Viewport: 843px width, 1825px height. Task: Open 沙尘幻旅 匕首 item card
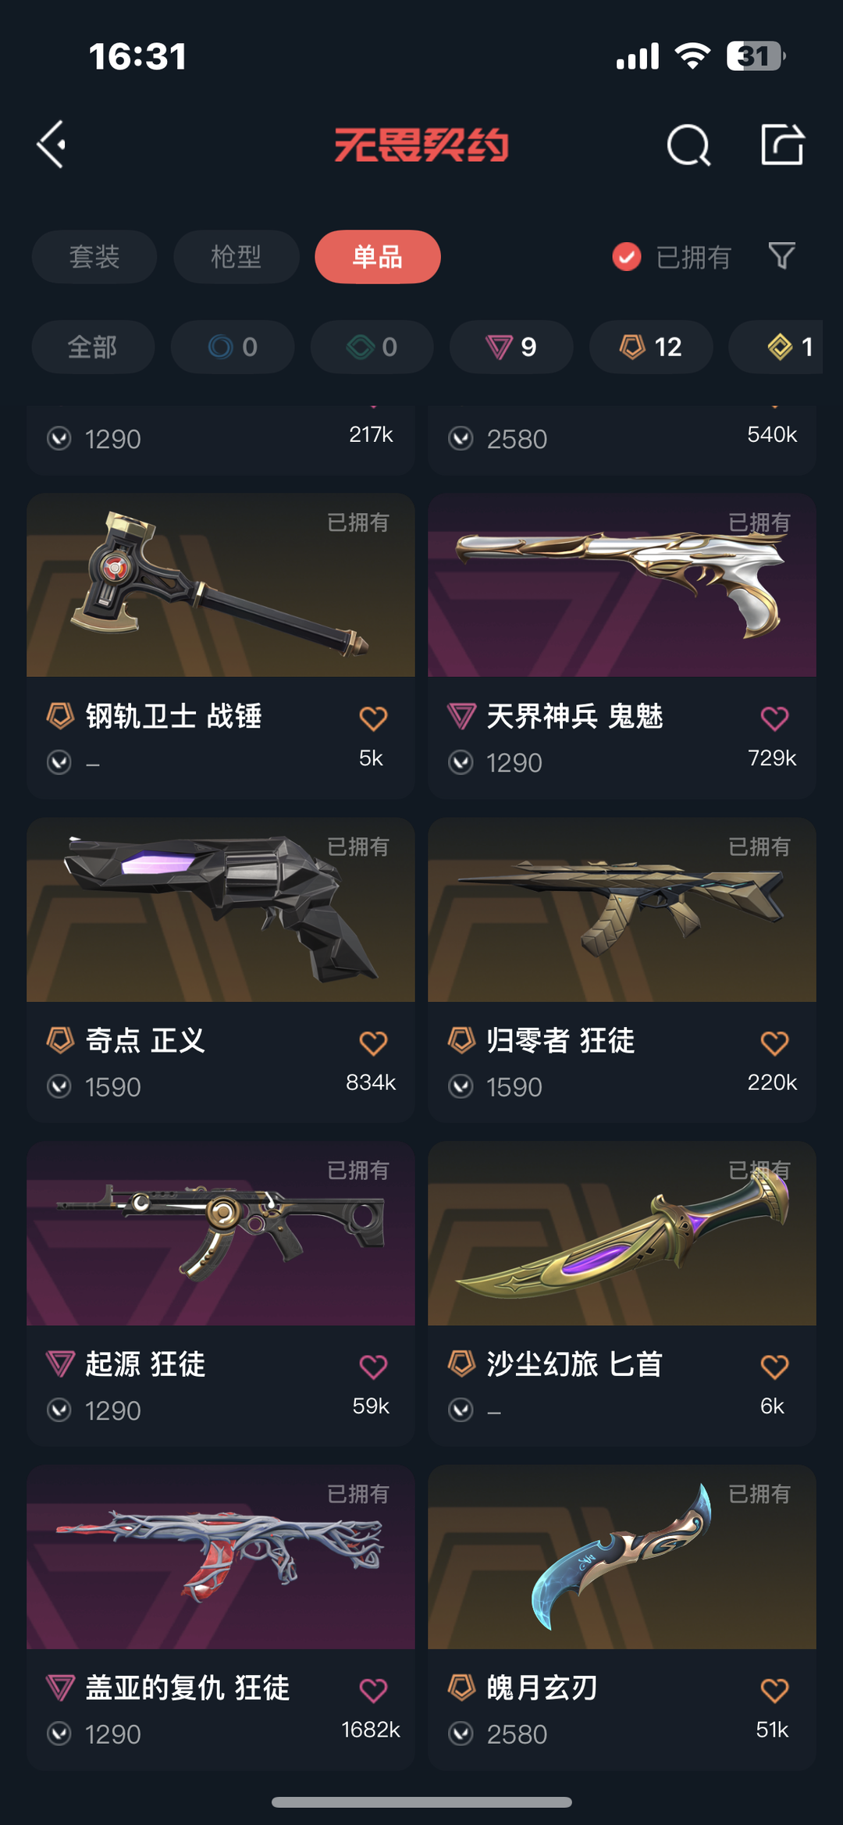pos(622,1293)
